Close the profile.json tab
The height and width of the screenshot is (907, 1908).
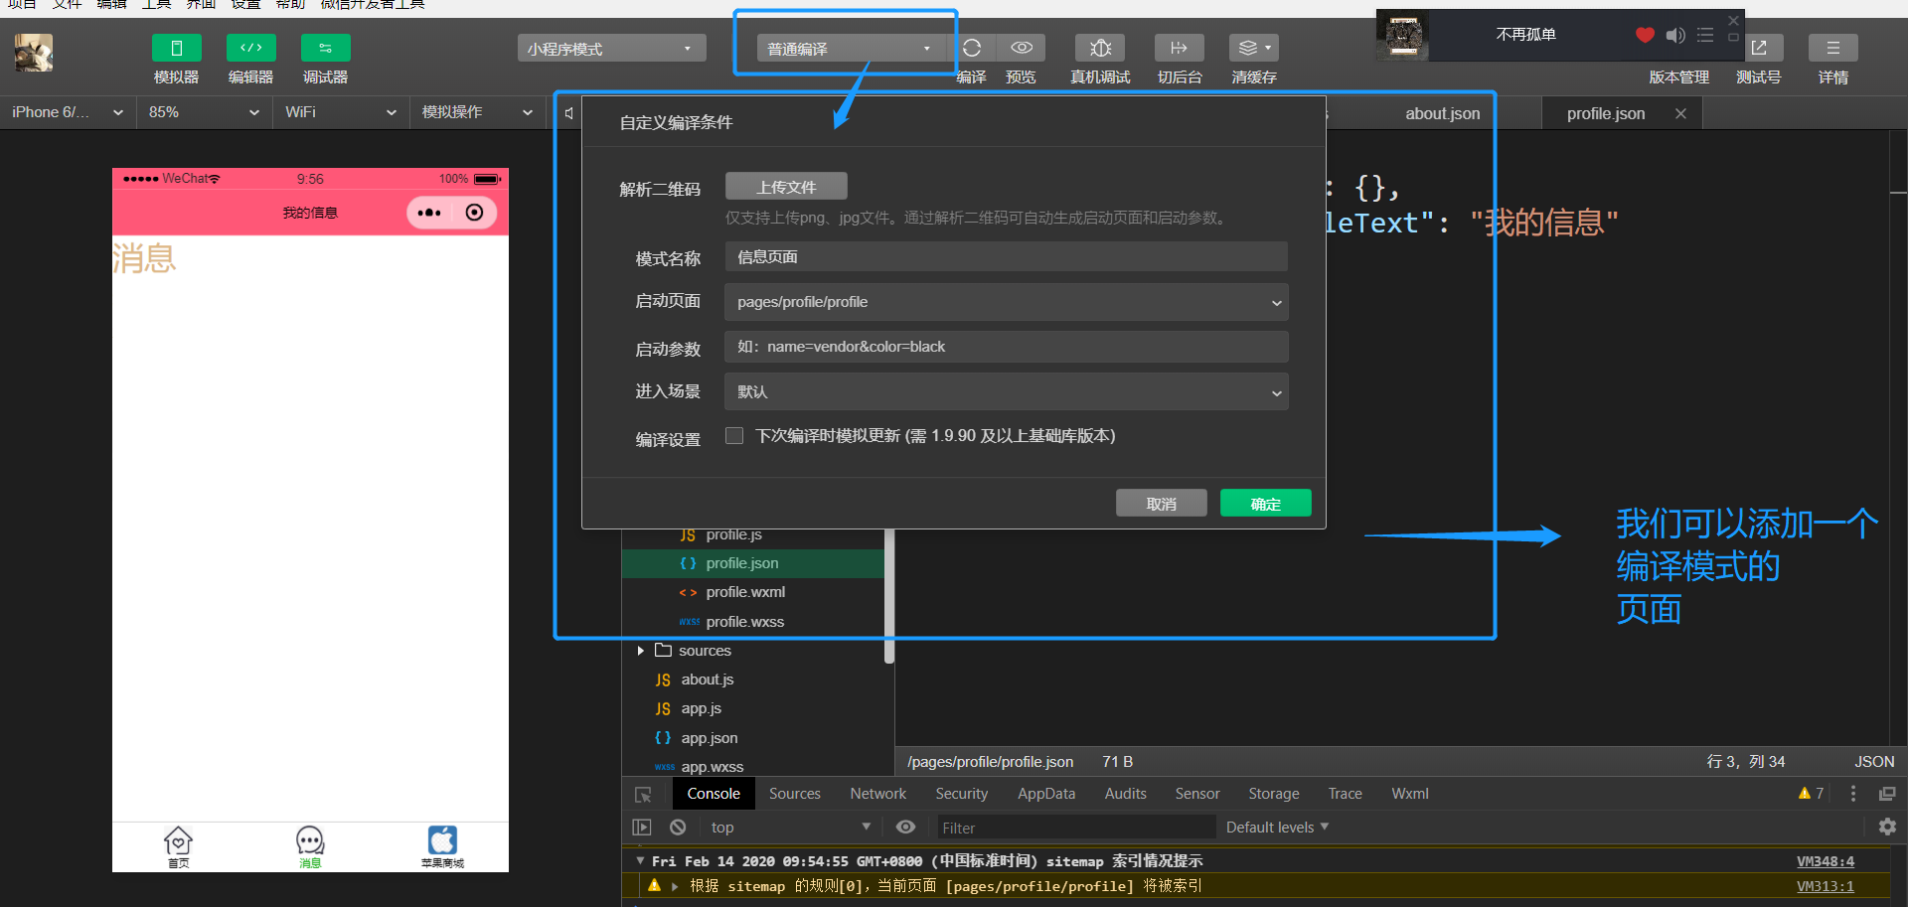[1680, 113]
